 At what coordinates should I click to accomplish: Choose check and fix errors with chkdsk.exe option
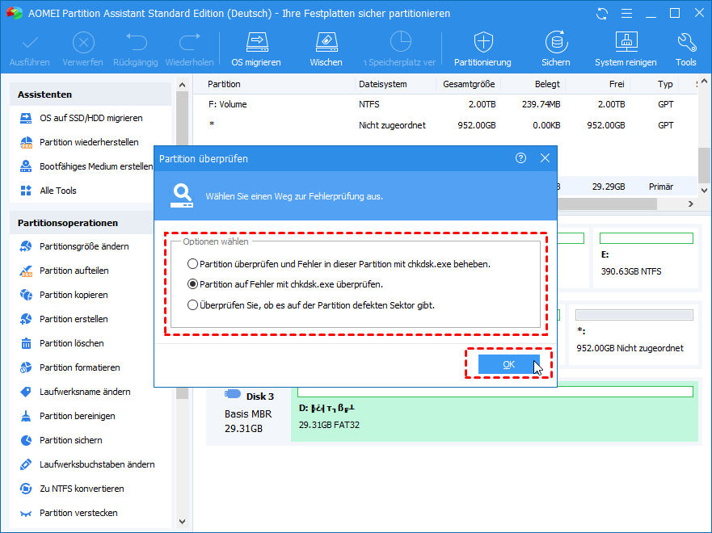(339, 264)
